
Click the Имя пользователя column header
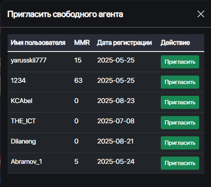click(x=38, y=43)
